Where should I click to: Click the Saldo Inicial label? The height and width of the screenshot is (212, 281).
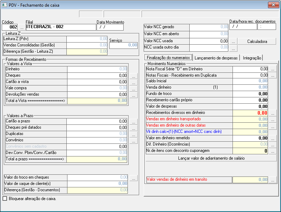(156, 81)
